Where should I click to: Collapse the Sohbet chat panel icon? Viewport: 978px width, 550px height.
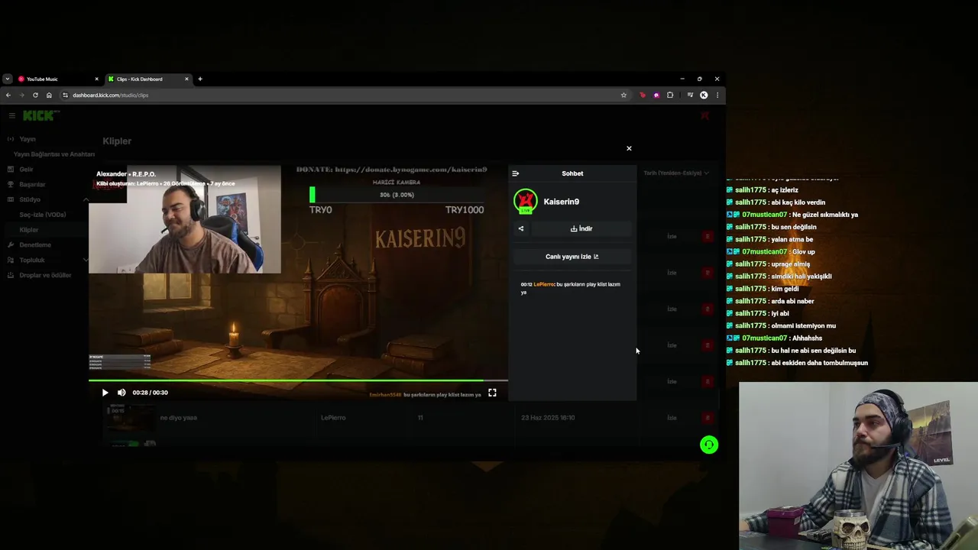[x=515, y=173]
